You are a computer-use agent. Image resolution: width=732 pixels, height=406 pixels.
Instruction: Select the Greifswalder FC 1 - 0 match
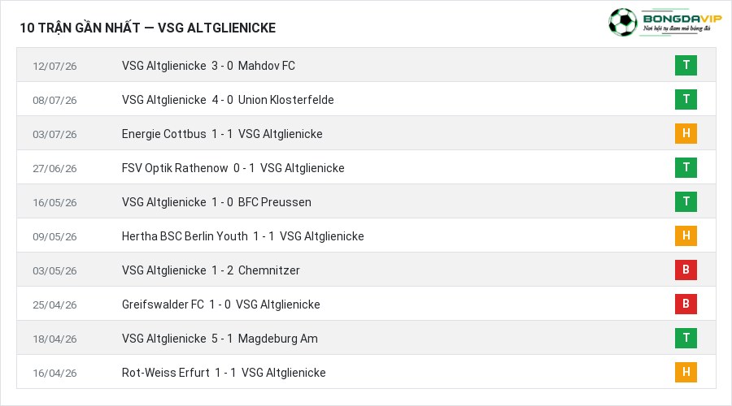(x=367, y=304)
